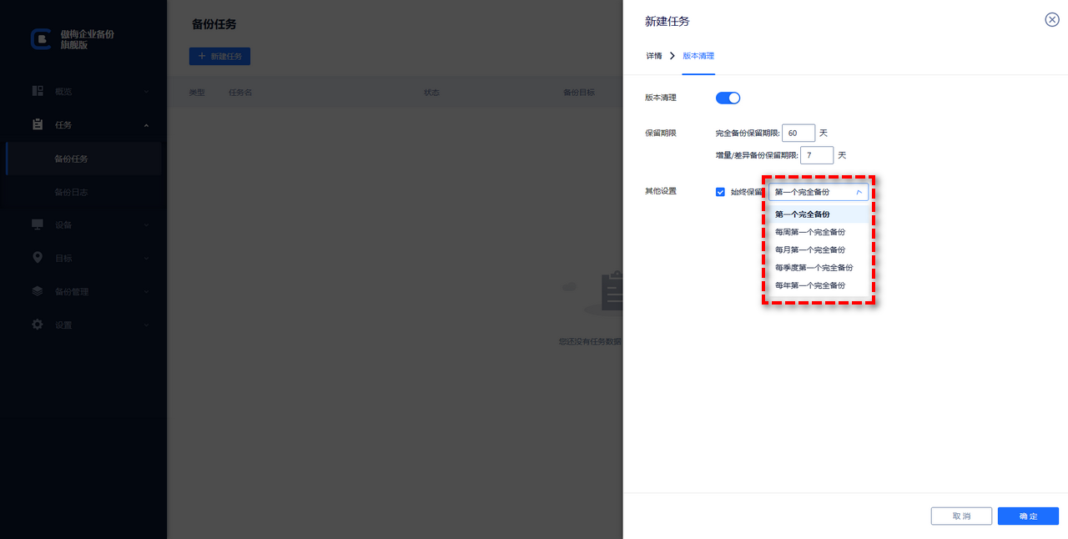Screen dimensions: 1068x539
Task: Uncheck the 始终保留 checkbox
Action: pyautogui.click(x=720, y=192)
